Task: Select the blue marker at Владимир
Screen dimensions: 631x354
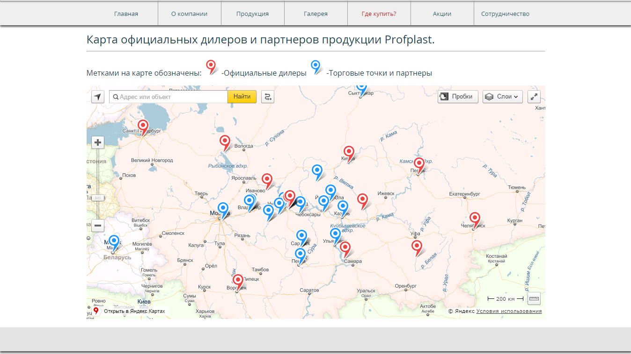Action: [x=250, y=202]
